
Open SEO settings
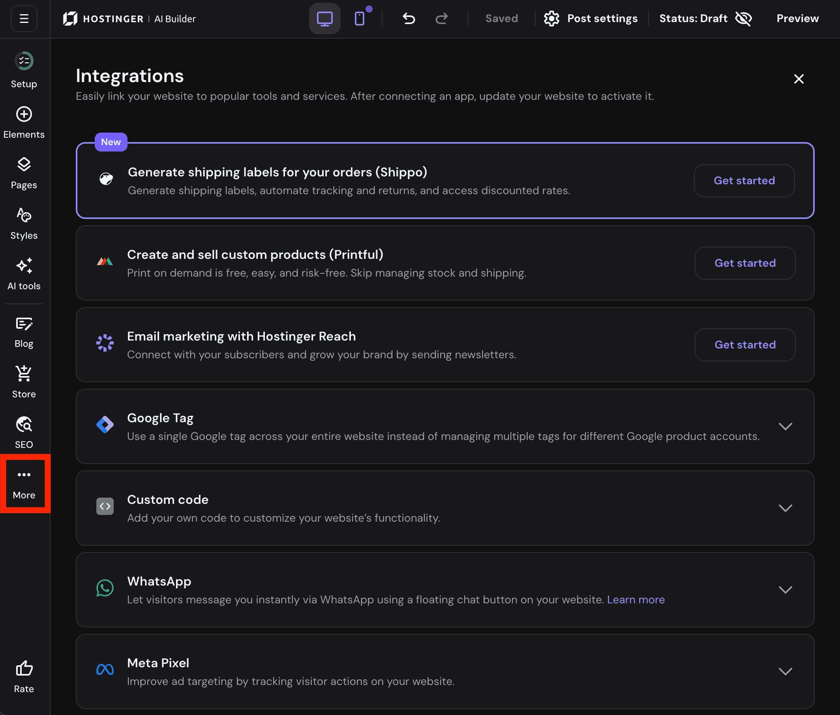coord(24,433)
